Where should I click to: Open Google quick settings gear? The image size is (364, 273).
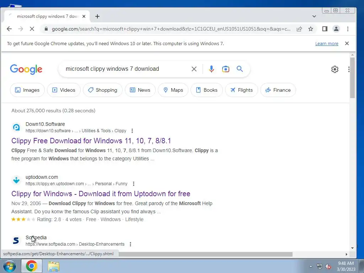click(x=335, y=69)
